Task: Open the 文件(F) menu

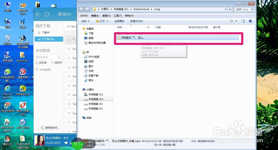Action: (84, 16)
